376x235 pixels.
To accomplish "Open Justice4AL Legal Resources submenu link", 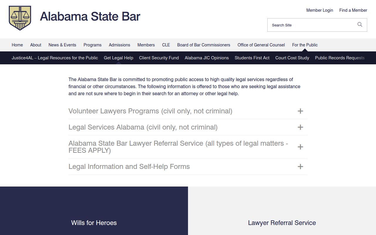I will [55, 58].
